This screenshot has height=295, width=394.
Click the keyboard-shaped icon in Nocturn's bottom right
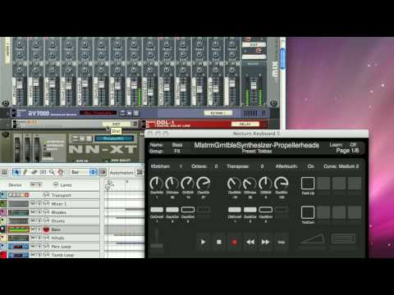click(x=343, y=239)
